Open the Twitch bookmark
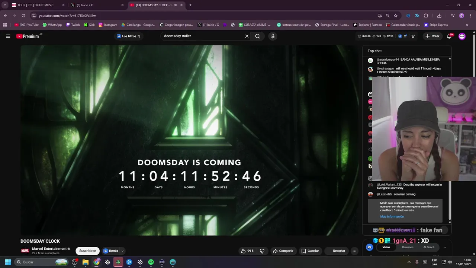Image resolution: width=476 pixels, height=268 pixels. coord(73,25)
